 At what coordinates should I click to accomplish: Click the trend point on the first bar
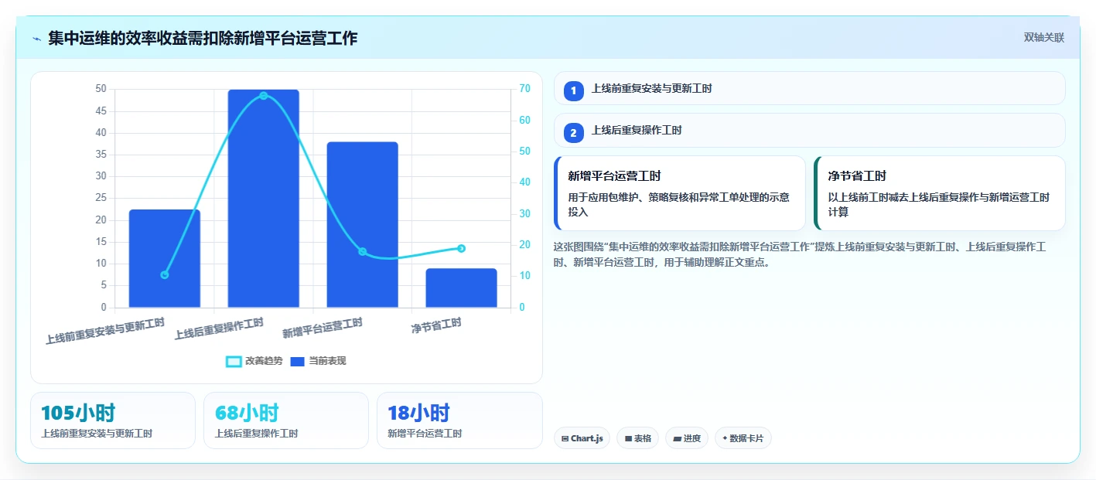(x=165, y=275)
